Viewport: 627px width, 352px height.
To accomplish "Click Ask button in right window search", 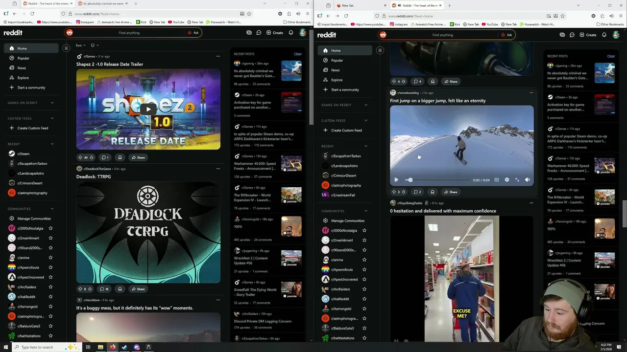I will pyautogui.click(x=506, y=35).
